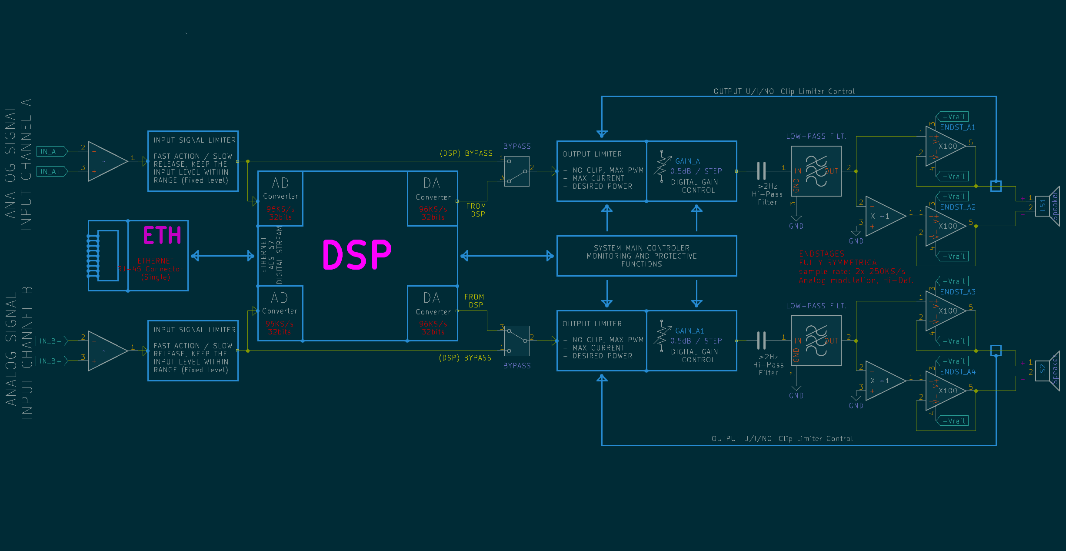Click the SYSTEM MAIN CONTROLER block
Screen dimensions: 1066x551
click(647, 256)
